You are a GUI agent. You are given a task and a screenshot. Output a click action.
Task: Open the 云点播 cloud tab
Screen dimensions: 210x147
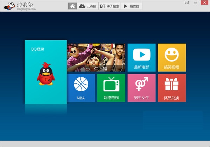tap(87, 6)
